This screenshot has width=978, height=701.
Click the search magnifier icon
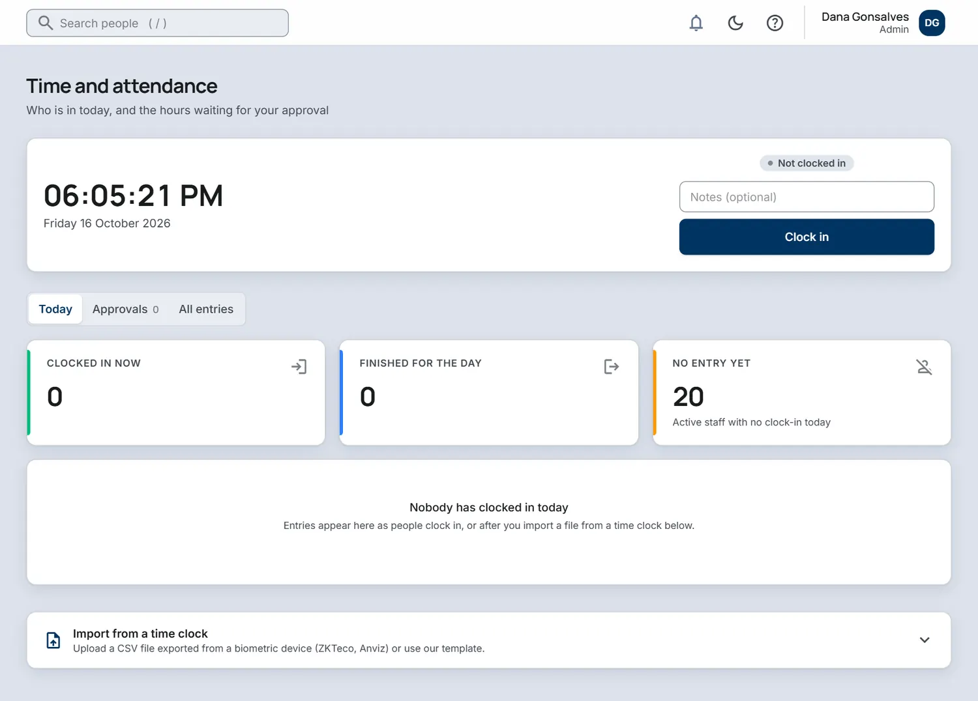(x=45, y=23)
